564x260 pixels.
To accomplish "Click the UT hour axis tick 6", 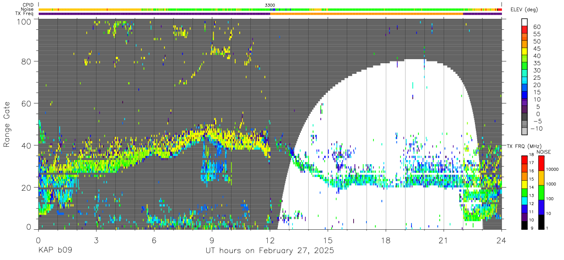I will coord(154,240).
